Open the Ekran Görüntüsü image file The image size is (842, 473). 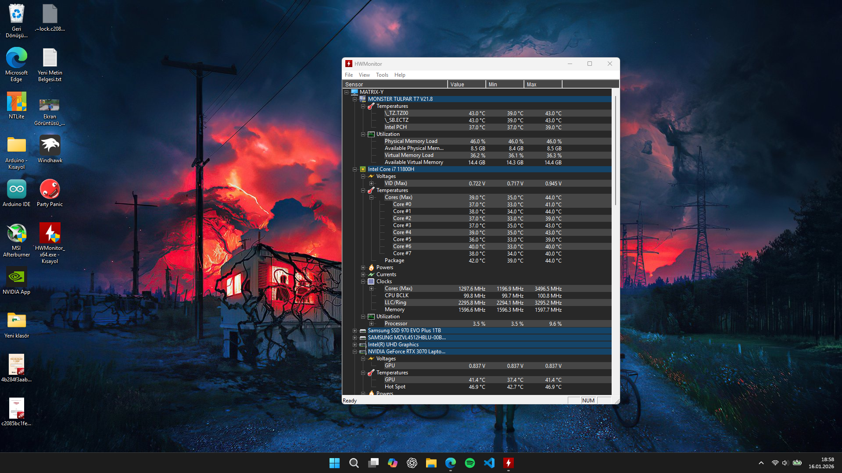click(50, 112)
